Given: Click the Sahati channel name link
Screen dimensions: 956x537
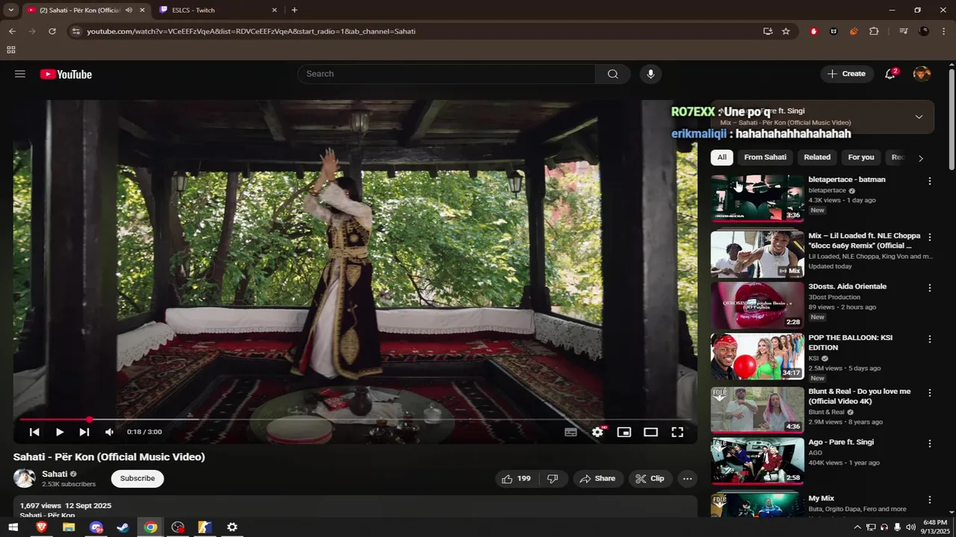Looking at the screenshot, I should [55, 474].
